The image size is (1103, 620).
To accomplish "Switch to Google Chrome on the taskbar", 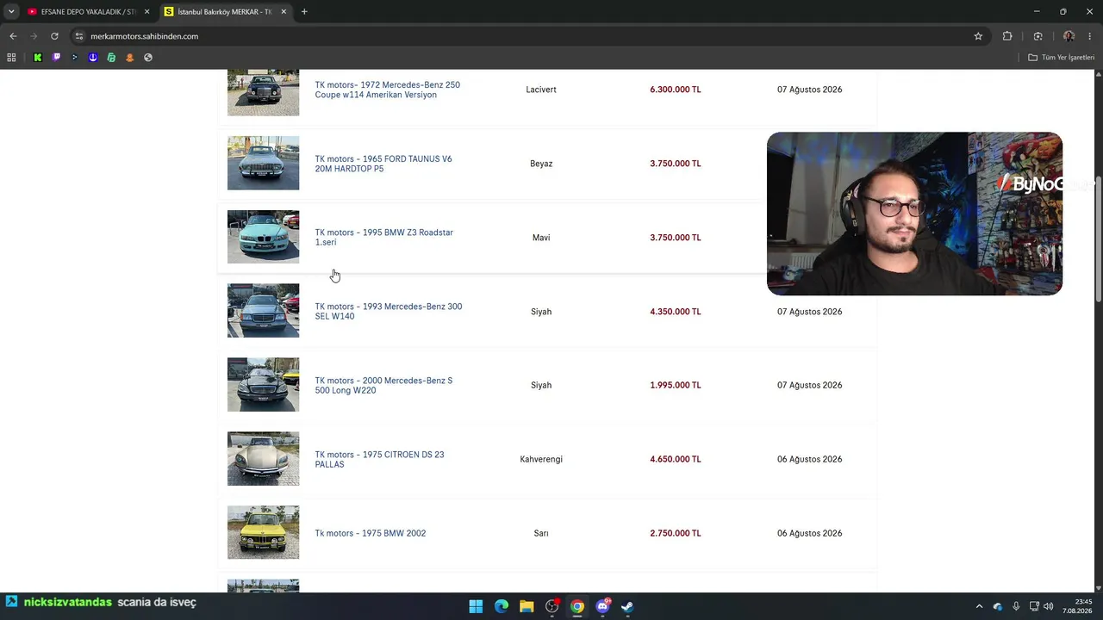I will (x=577, y=606).
